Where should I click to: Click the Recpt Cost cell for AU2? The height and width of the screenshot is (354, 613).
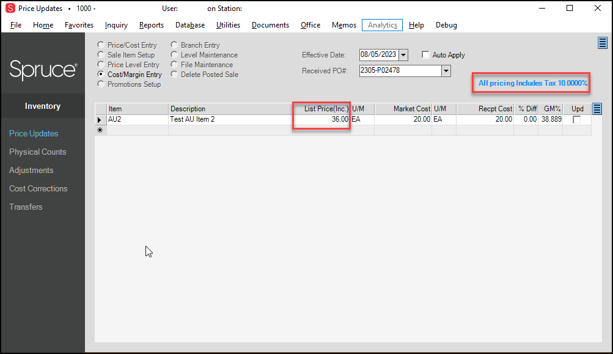(485, 119)
